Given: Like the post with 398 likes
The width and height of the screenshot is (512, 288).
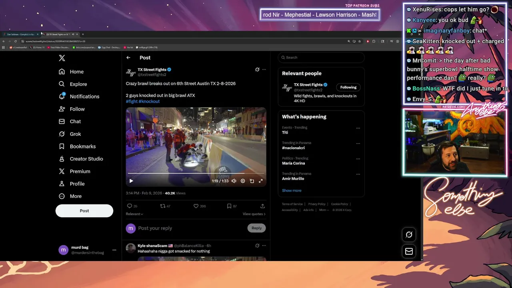Looking at the screenshot, I should pos(200,206).
